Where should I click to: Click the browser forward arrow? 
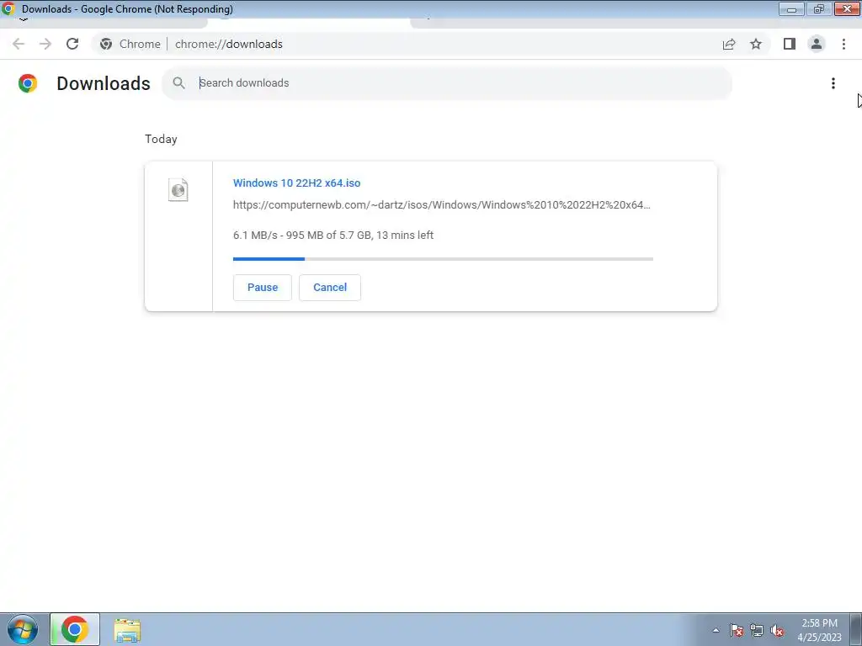(45, 44)
